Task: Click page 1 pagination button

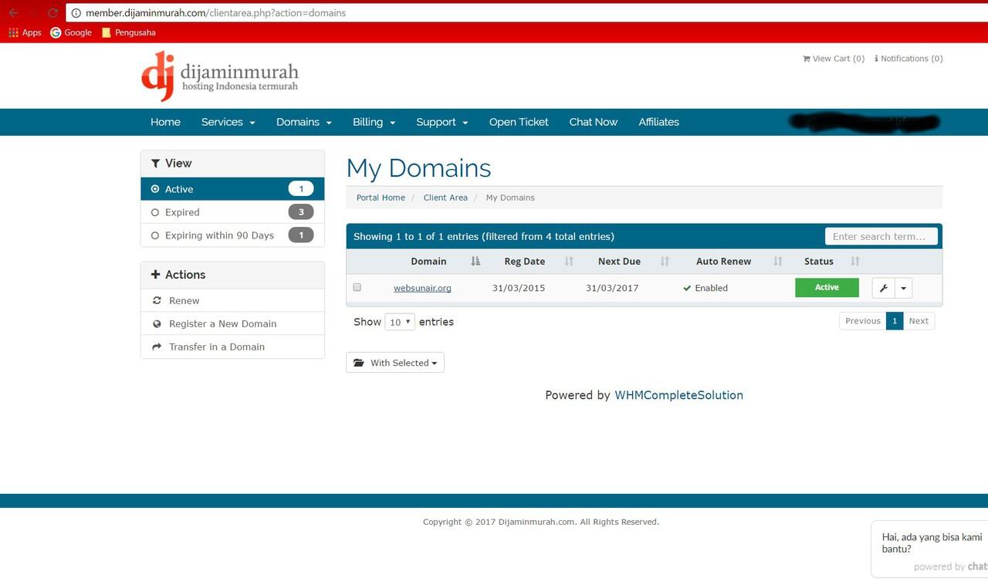Action: coord(895,321)
